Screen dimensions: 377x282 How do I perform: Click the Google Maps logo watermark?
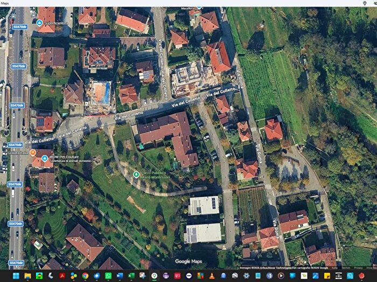(188, 262)
